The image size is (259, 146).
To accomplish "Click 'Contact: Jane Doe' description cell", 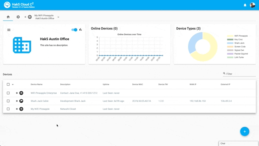I will click(79, 93).
